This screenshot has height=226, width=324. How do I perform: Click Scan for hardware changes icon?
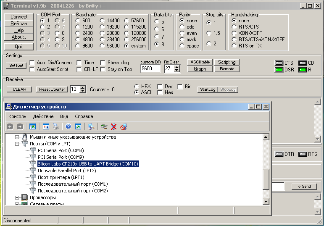click(x=91, y=126)
